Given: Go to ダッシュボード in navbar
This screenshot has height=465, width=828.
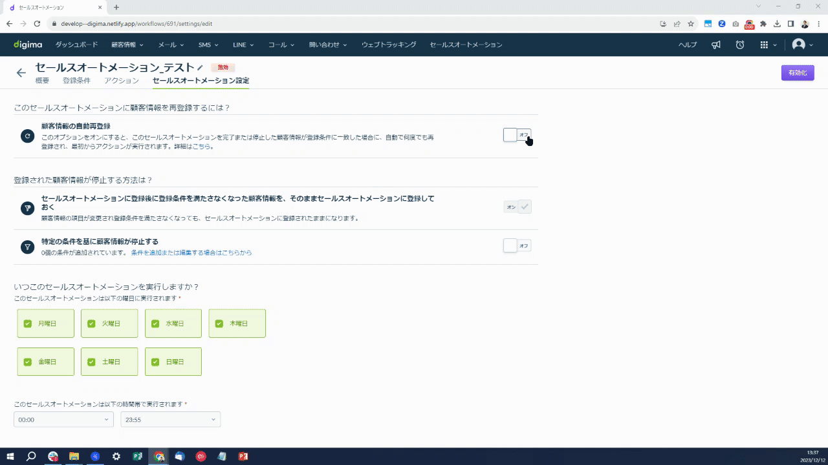Looking at the screenshot, I should click(x=76, y=45).
